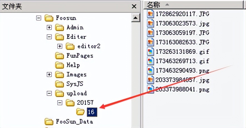
Task: Collapse the 20157 folder node
Action: coord(60,103)
